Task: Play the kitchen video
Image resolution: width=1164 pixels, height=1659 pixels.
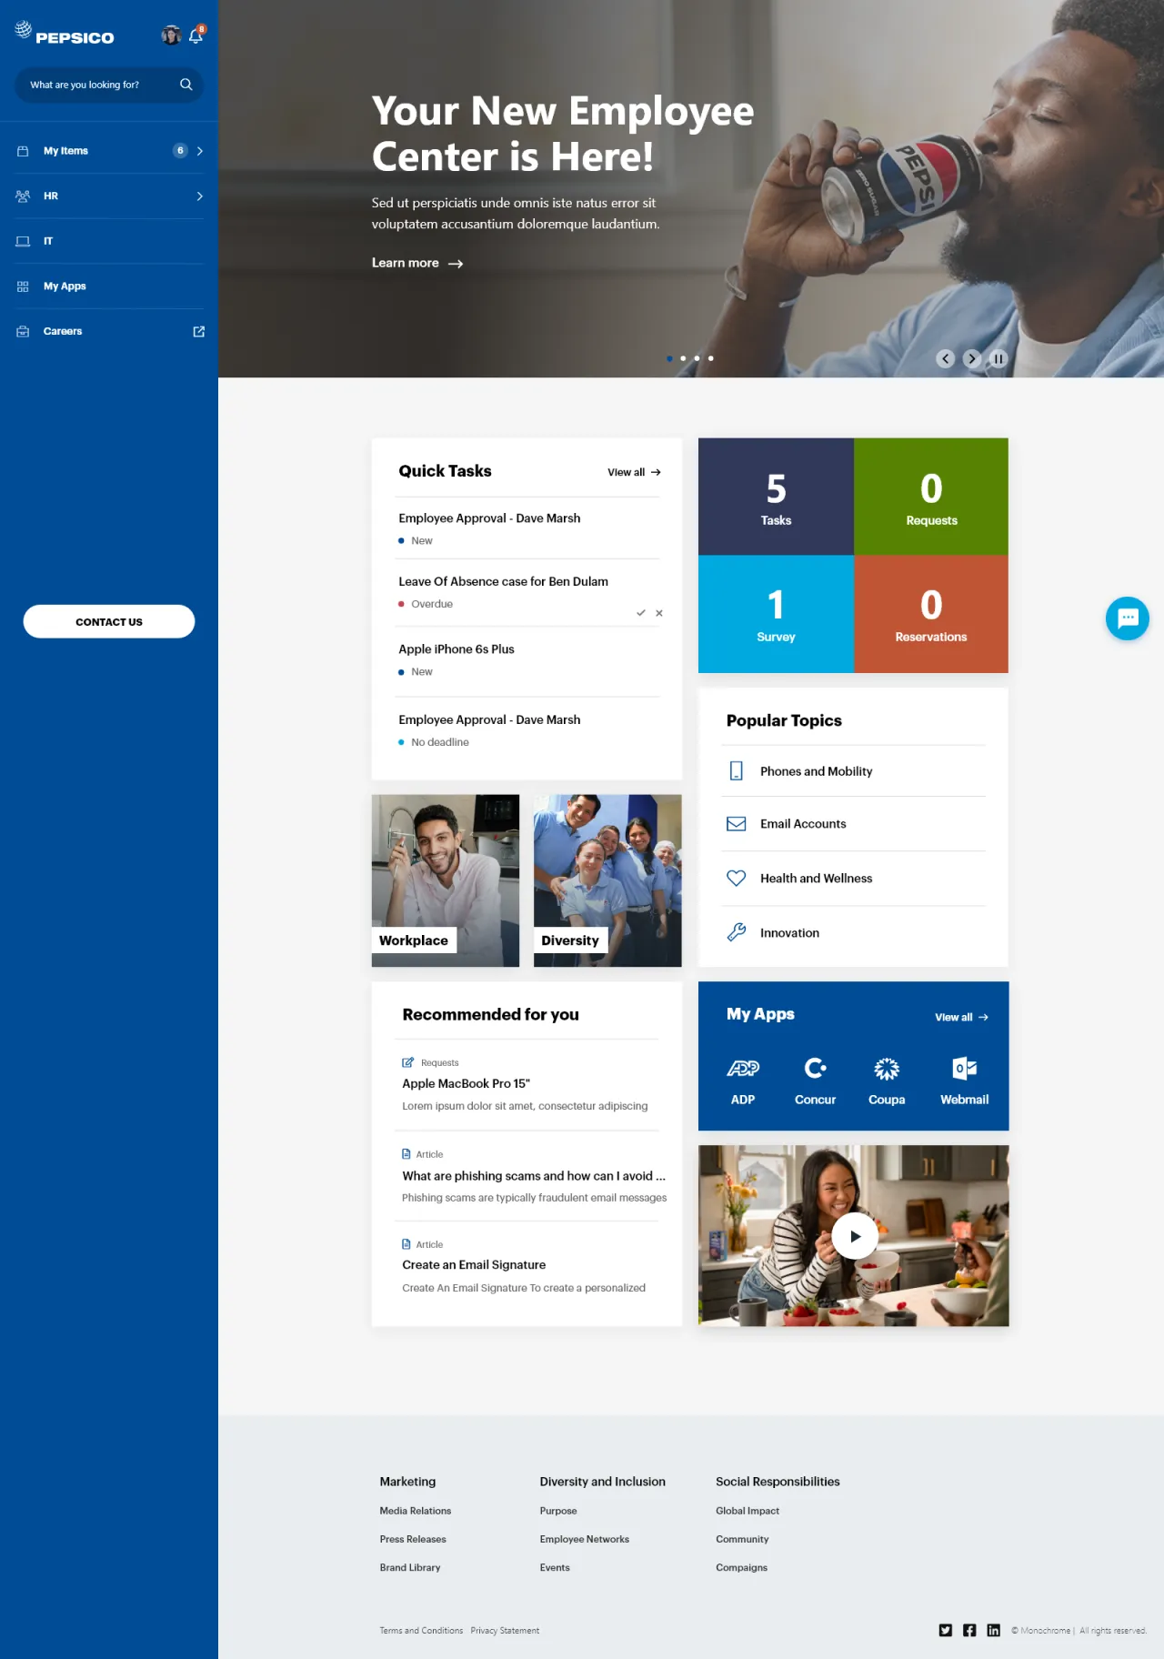Action: point(855,1236)
